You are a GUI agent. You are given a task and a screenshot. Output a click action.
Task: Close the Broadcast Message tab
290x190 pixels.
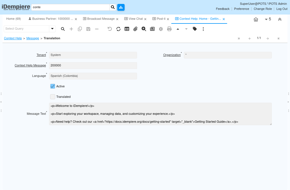(x=117, y=19)
